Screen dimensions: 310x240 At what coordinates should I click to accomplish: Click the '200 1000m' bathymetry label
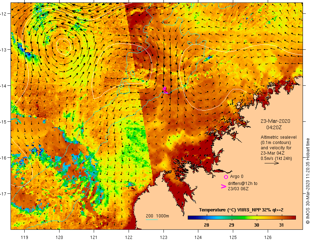[157, 216]
